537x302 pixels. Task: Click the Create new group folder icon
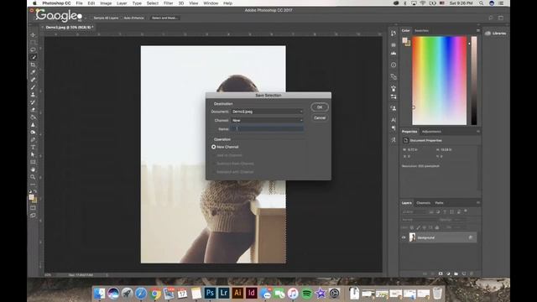pyautogui.click(x=456, y=274)
